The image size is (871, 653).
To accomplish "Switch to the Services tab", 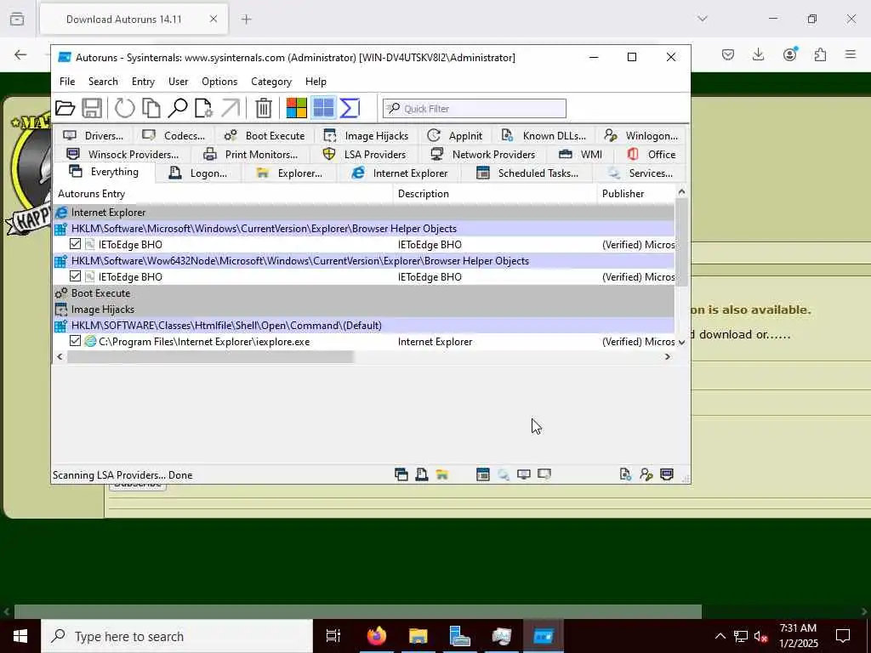I will [640, 173].
